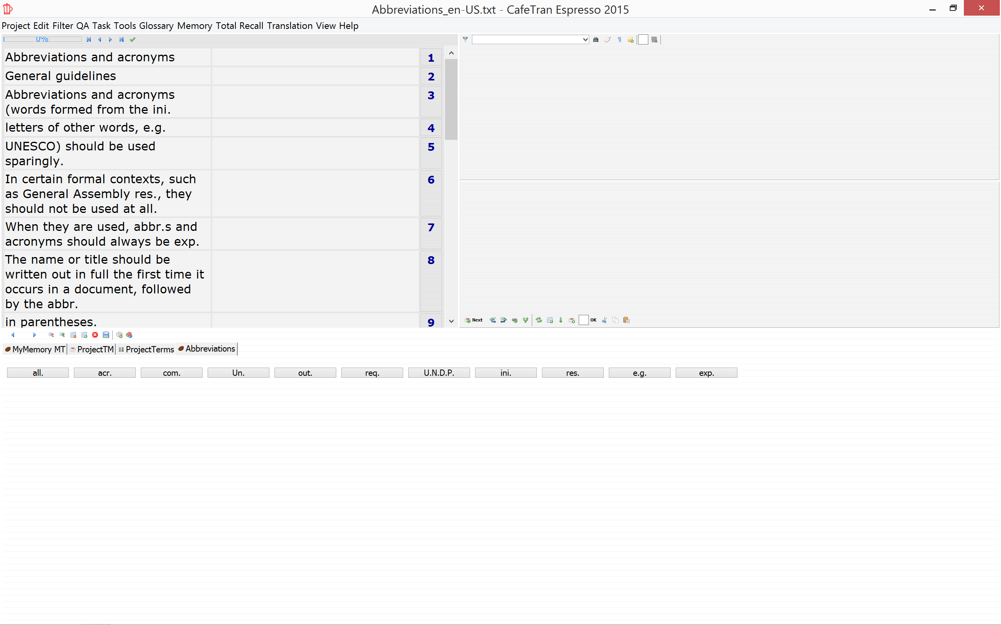
Task: Open the Glossary menu
Action: click(156, 26)
